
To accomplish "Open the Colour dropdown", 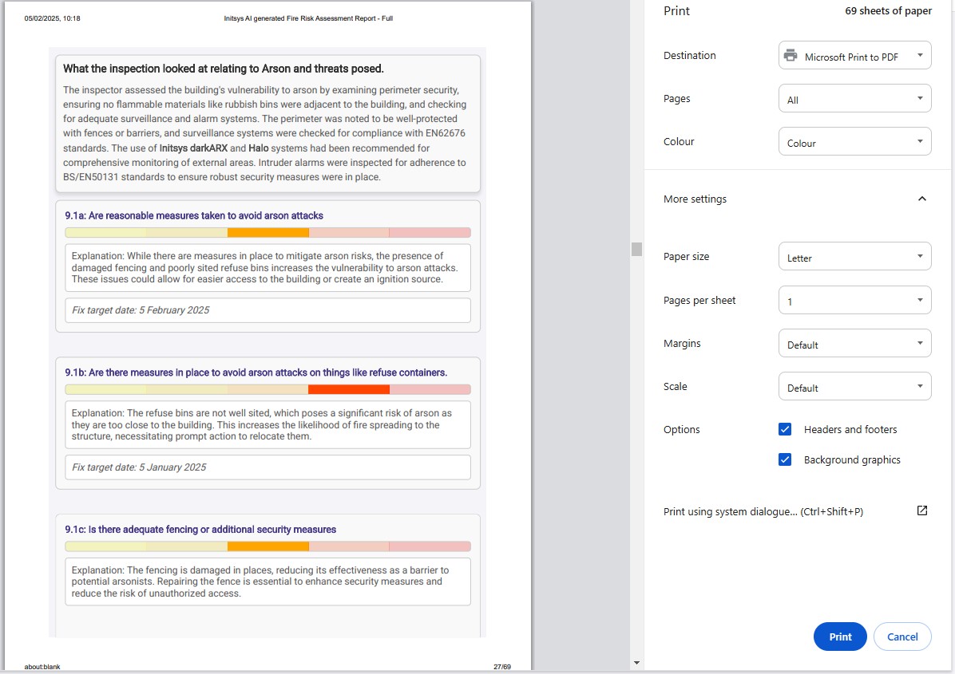I will (x=854, y=142).
